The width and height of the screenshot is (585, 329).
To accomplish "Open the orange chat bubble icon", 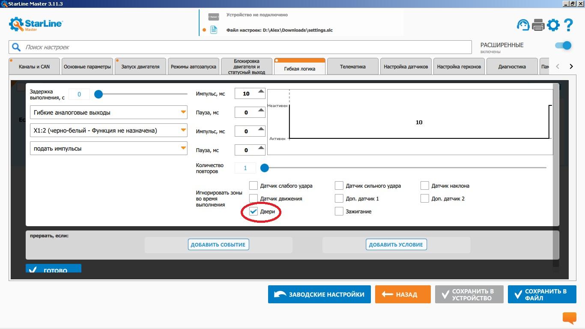I will [570, 318].
